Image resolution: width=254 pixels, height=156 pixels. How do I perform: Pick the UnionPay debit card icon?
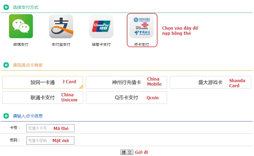point(101,26)
